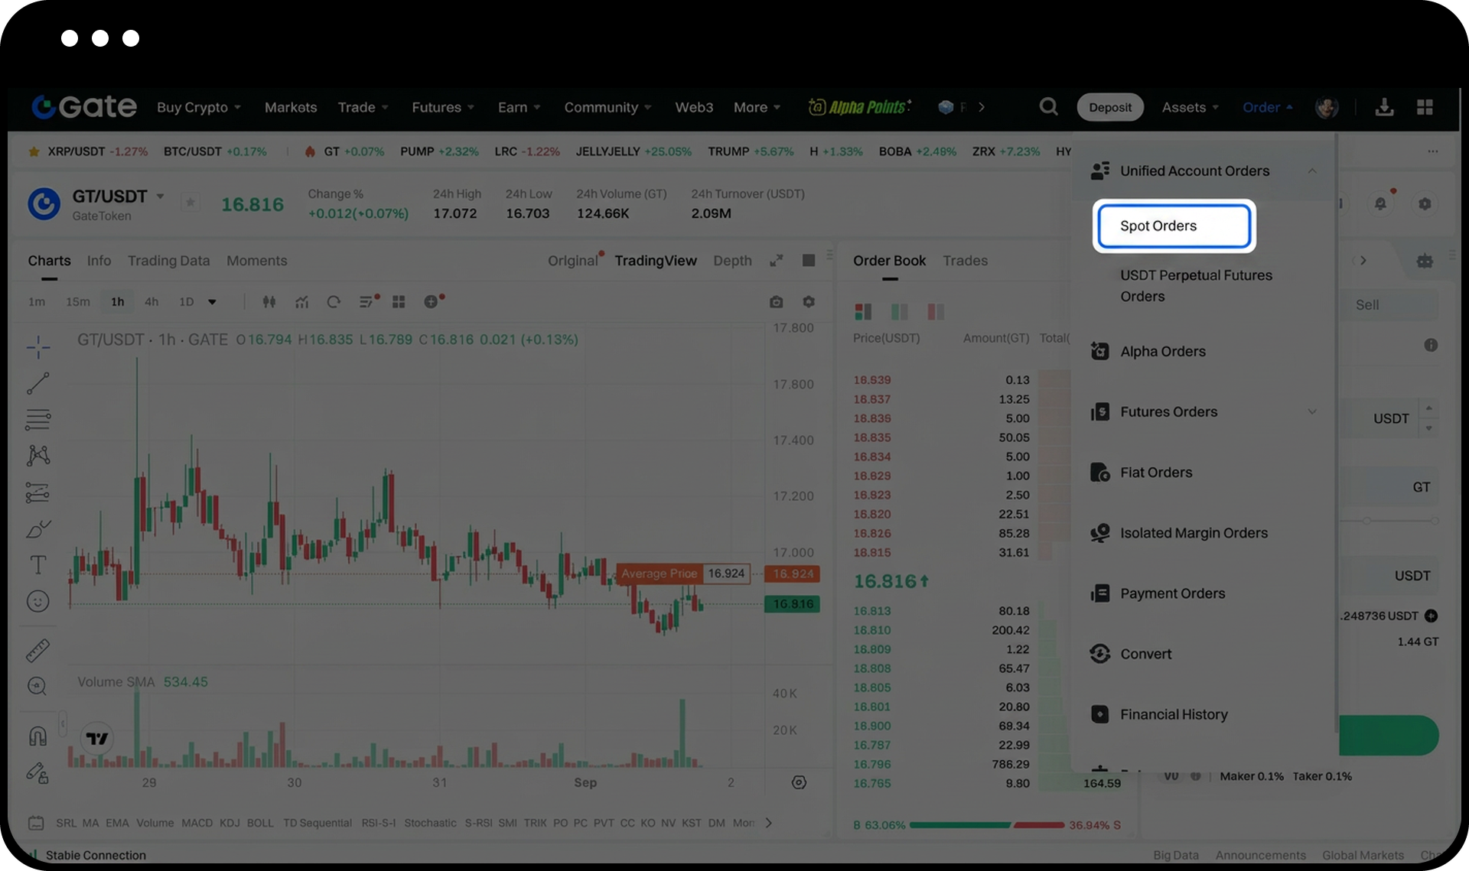
Task: Select the ruler measure tool
Action: pyautogui.click(x=37, y=650)
